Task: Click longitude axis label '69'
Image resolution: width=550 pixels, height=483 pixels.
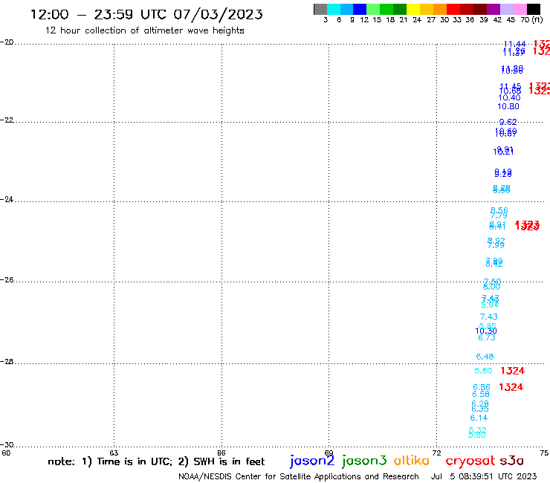Action: 329,453
